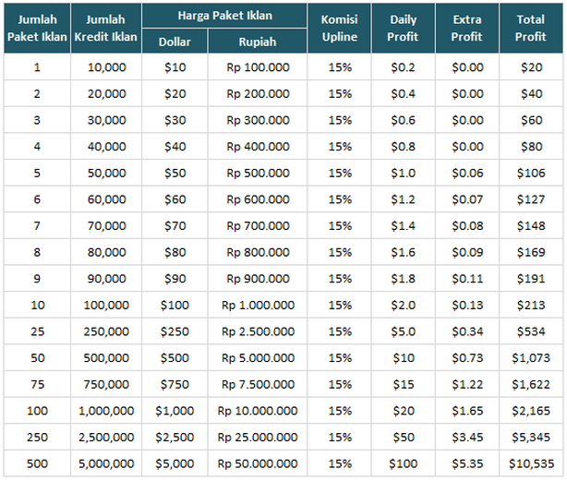Viewport: 567px width, 481px height.
Task: Select the Total Profit column header
Action: pos(532,29)
